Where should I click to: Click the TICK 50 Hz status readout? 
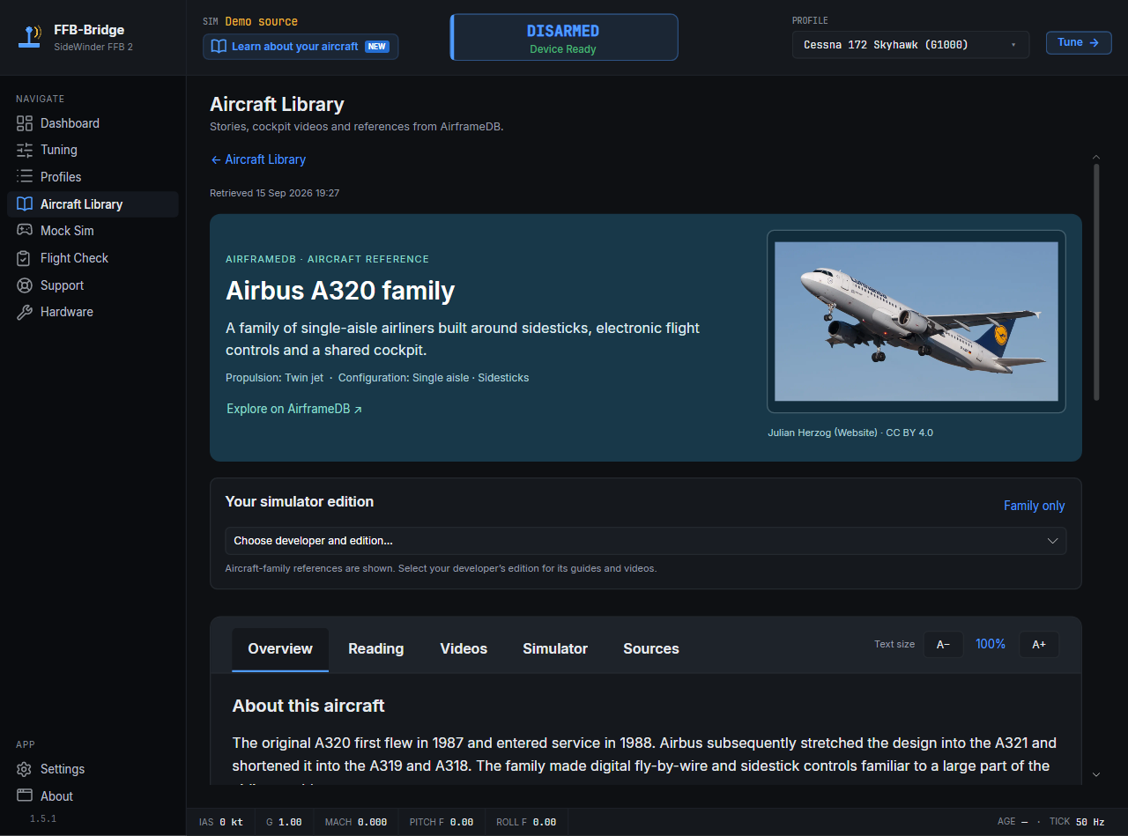[x=1077, y=822]
